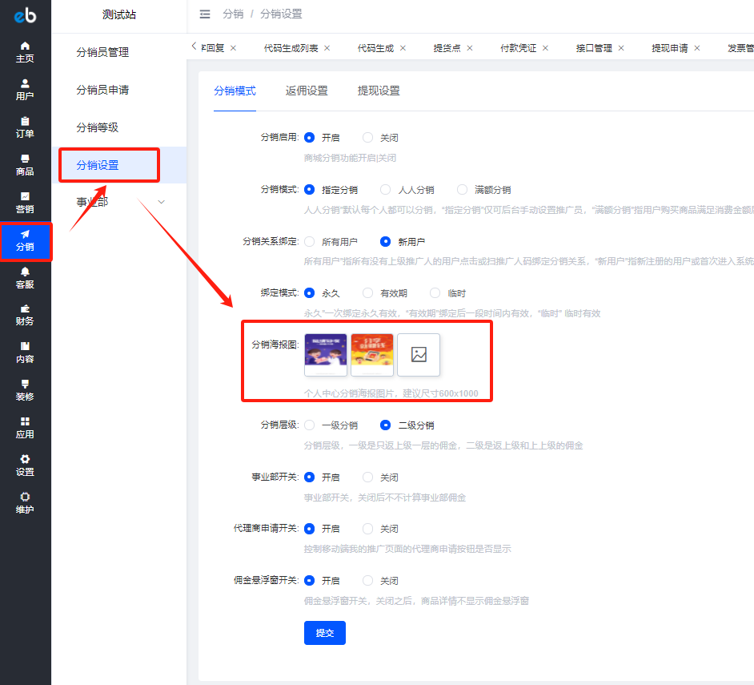Open the 设置 gear icon in sidebar
Viewport: 754px width, 685px height.
tap(25, 465)
